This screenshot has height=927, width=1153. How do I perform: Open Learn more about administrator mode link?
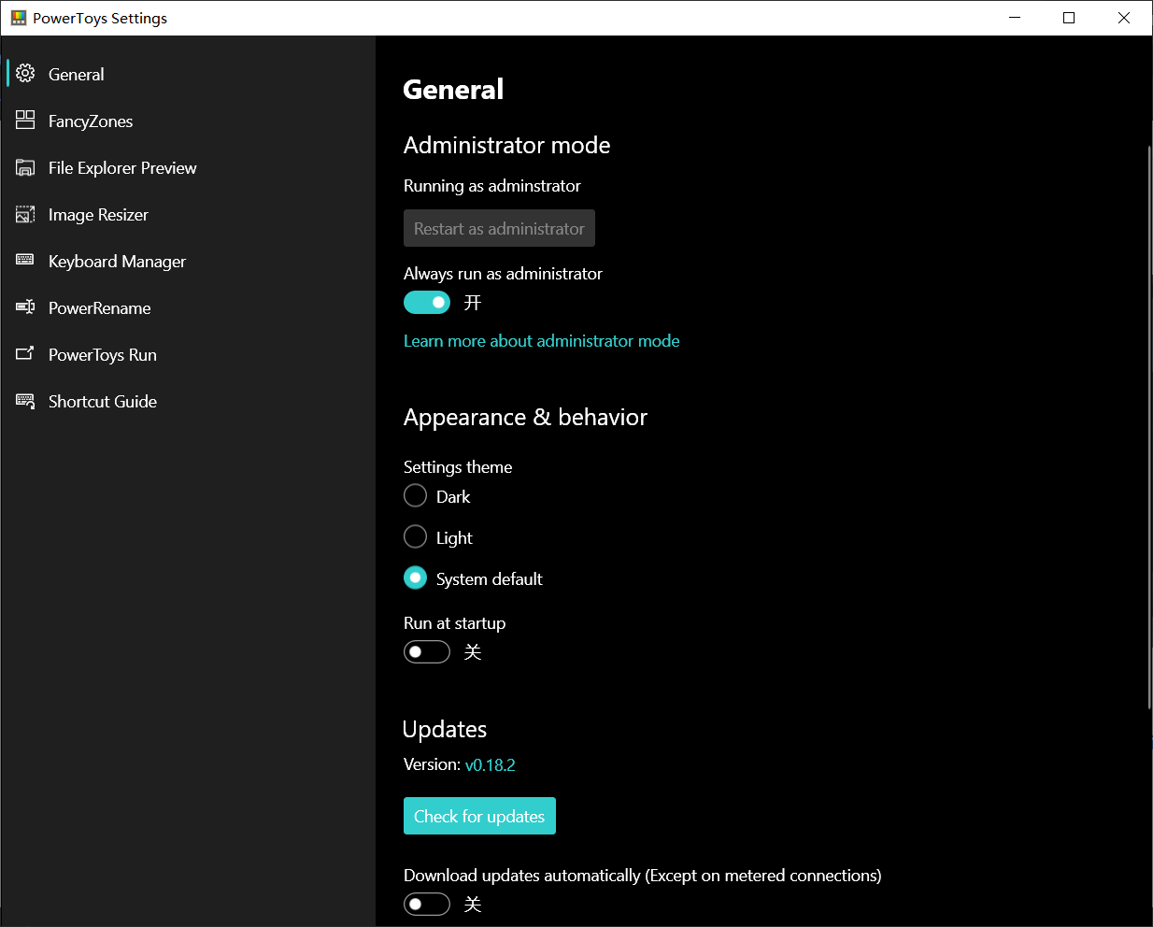pyautogui.click(x=541, y=341)
